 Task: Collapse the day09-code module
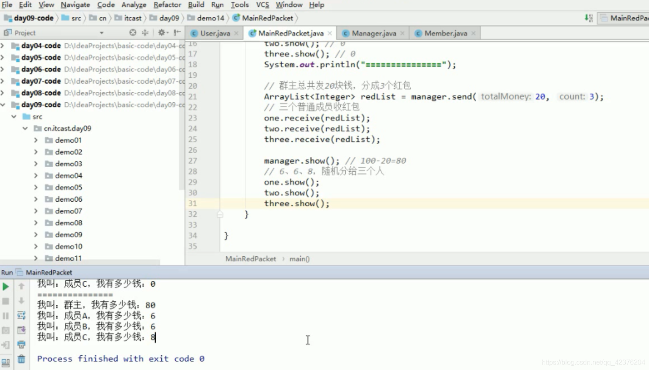point(3,104)
